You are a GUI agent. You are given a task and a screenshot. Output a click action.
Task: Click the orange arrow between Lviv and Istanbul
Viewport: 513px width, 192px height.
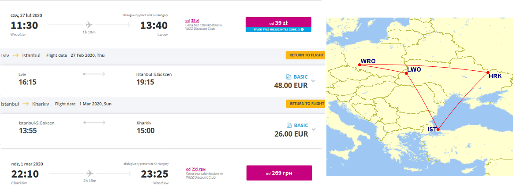coord(16,56)
